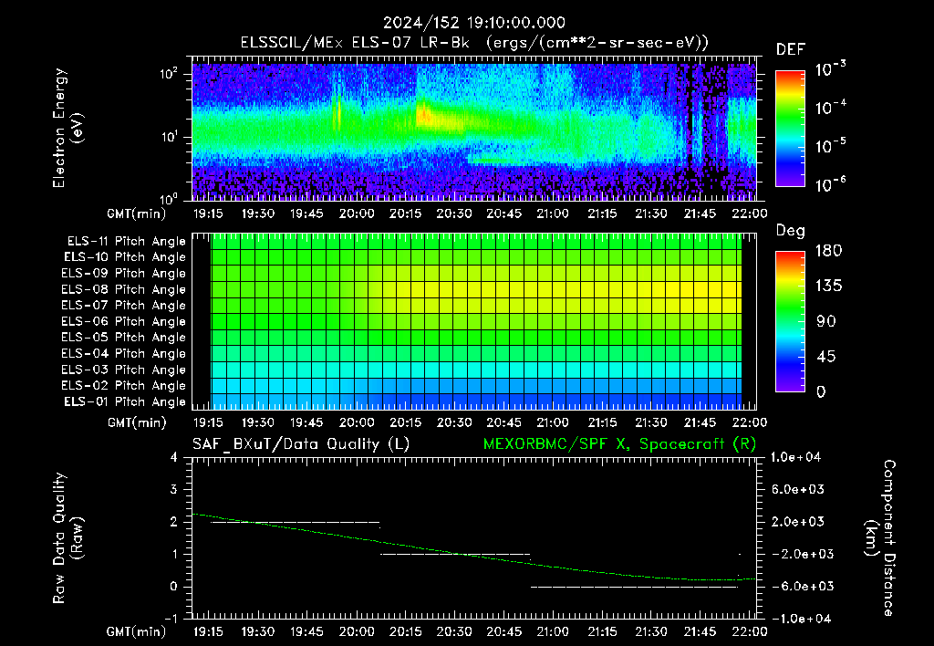This screenshot has height=646, width=934.
Task: Select the 90 value on Deg scale
Action: (825, 321)
